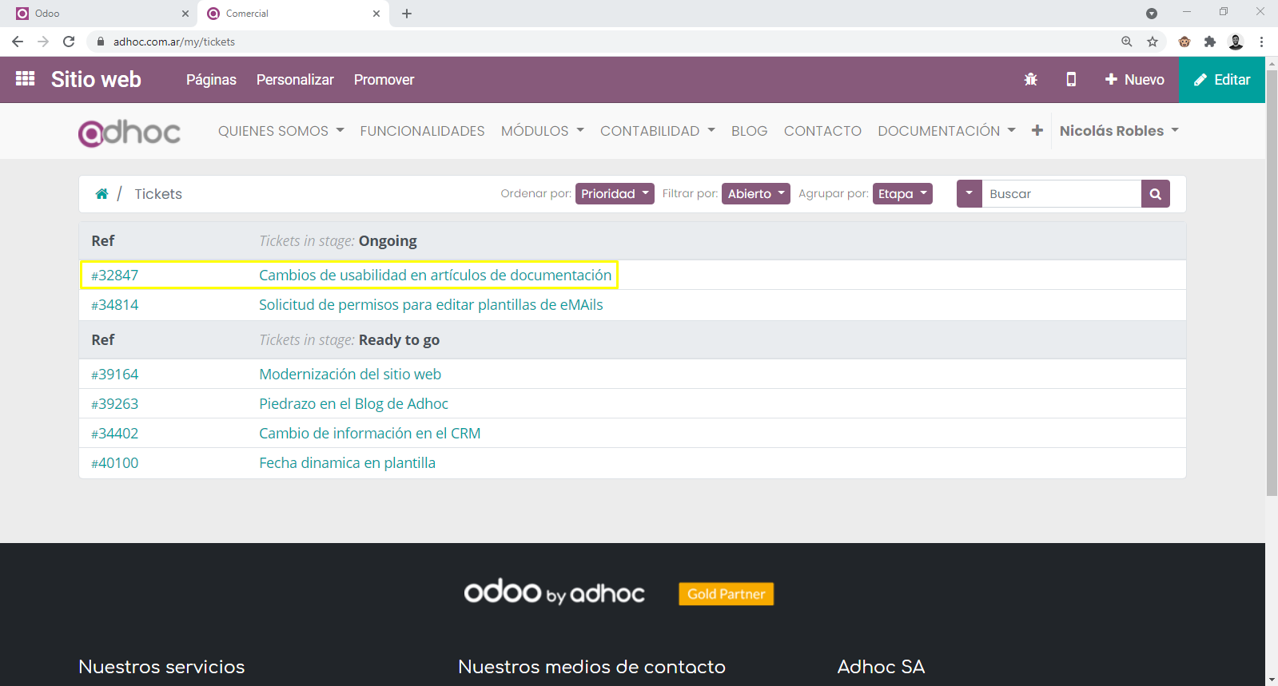The image size is (1278, 686).
Task: Open ticket Modernización del sitio web
Action: click(x=349, y=375)
